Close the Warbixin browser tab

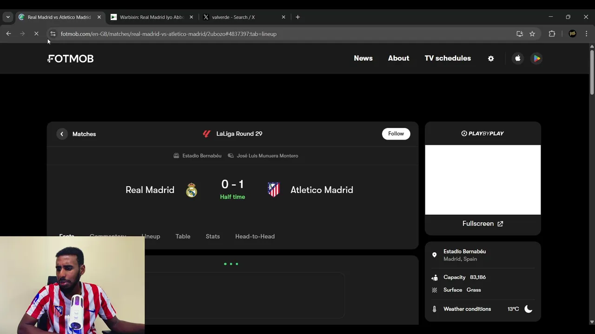point(191,17)
